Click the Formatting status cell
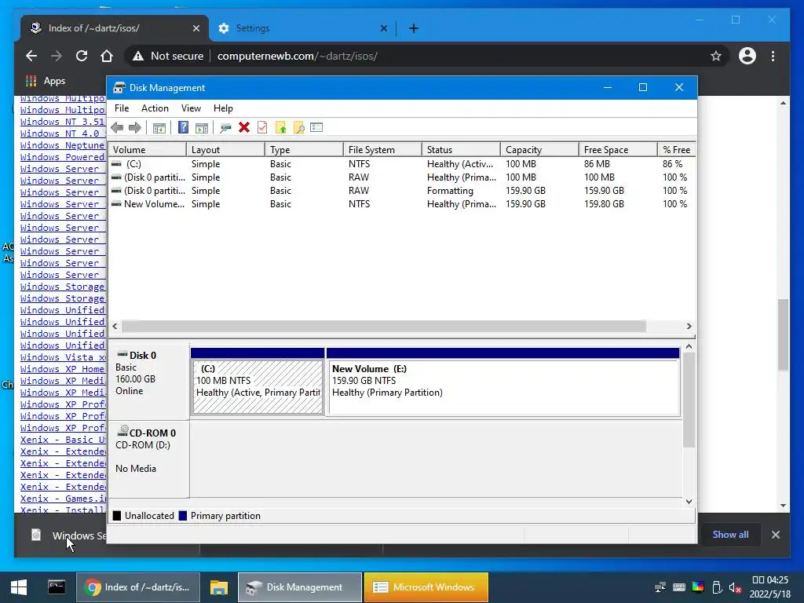 click(x=450, y=191)
